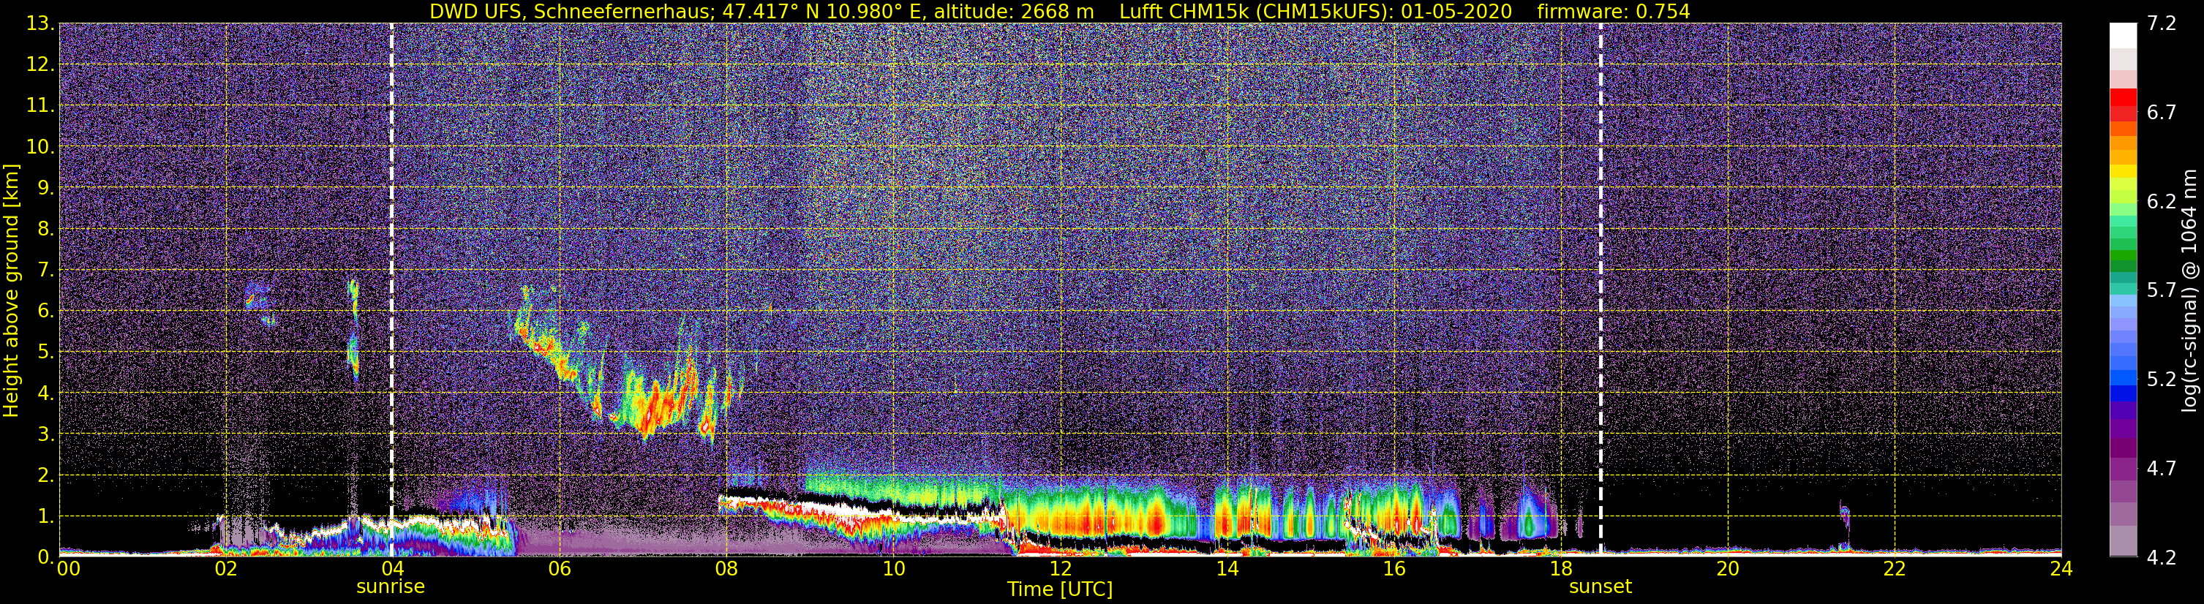Viewport: 2204px width, 604px height.
Task: Click the 11. tick label on the height axis
Action: click(x=40, y=106)
